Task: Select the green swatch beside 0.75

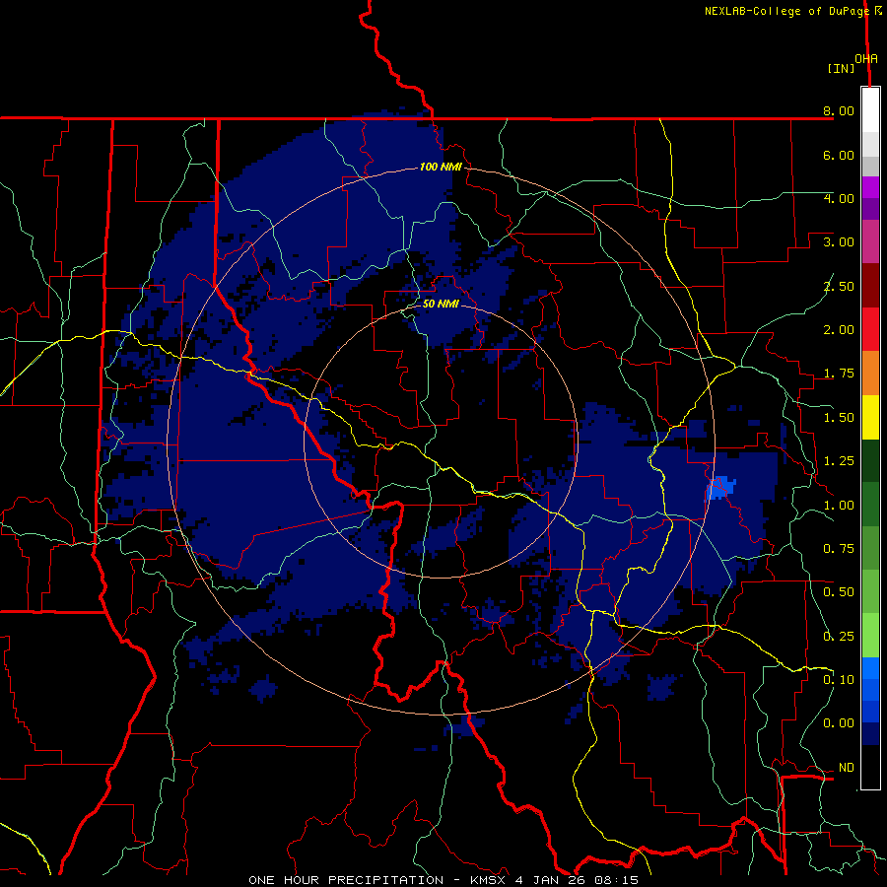Action: point(870,548)
